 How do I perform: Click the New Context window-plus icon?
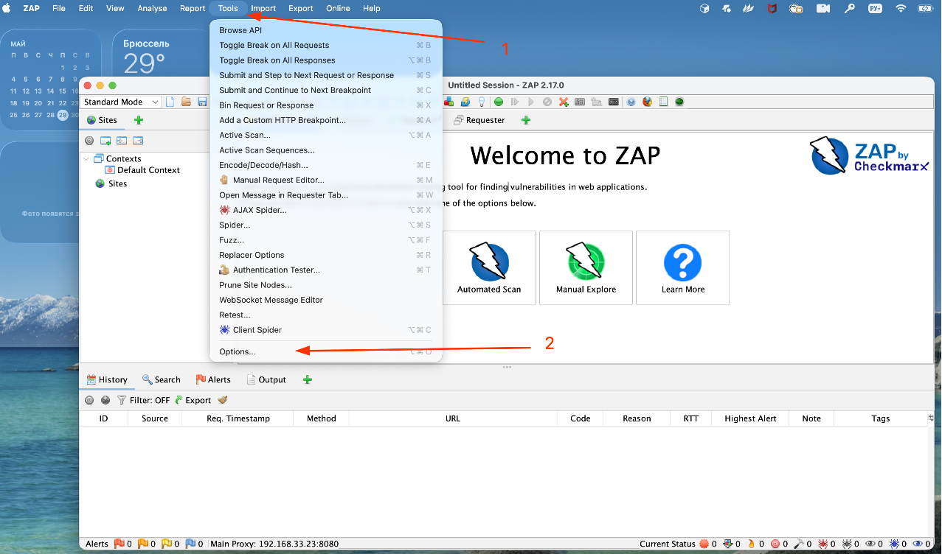click(x=105, y=140)
